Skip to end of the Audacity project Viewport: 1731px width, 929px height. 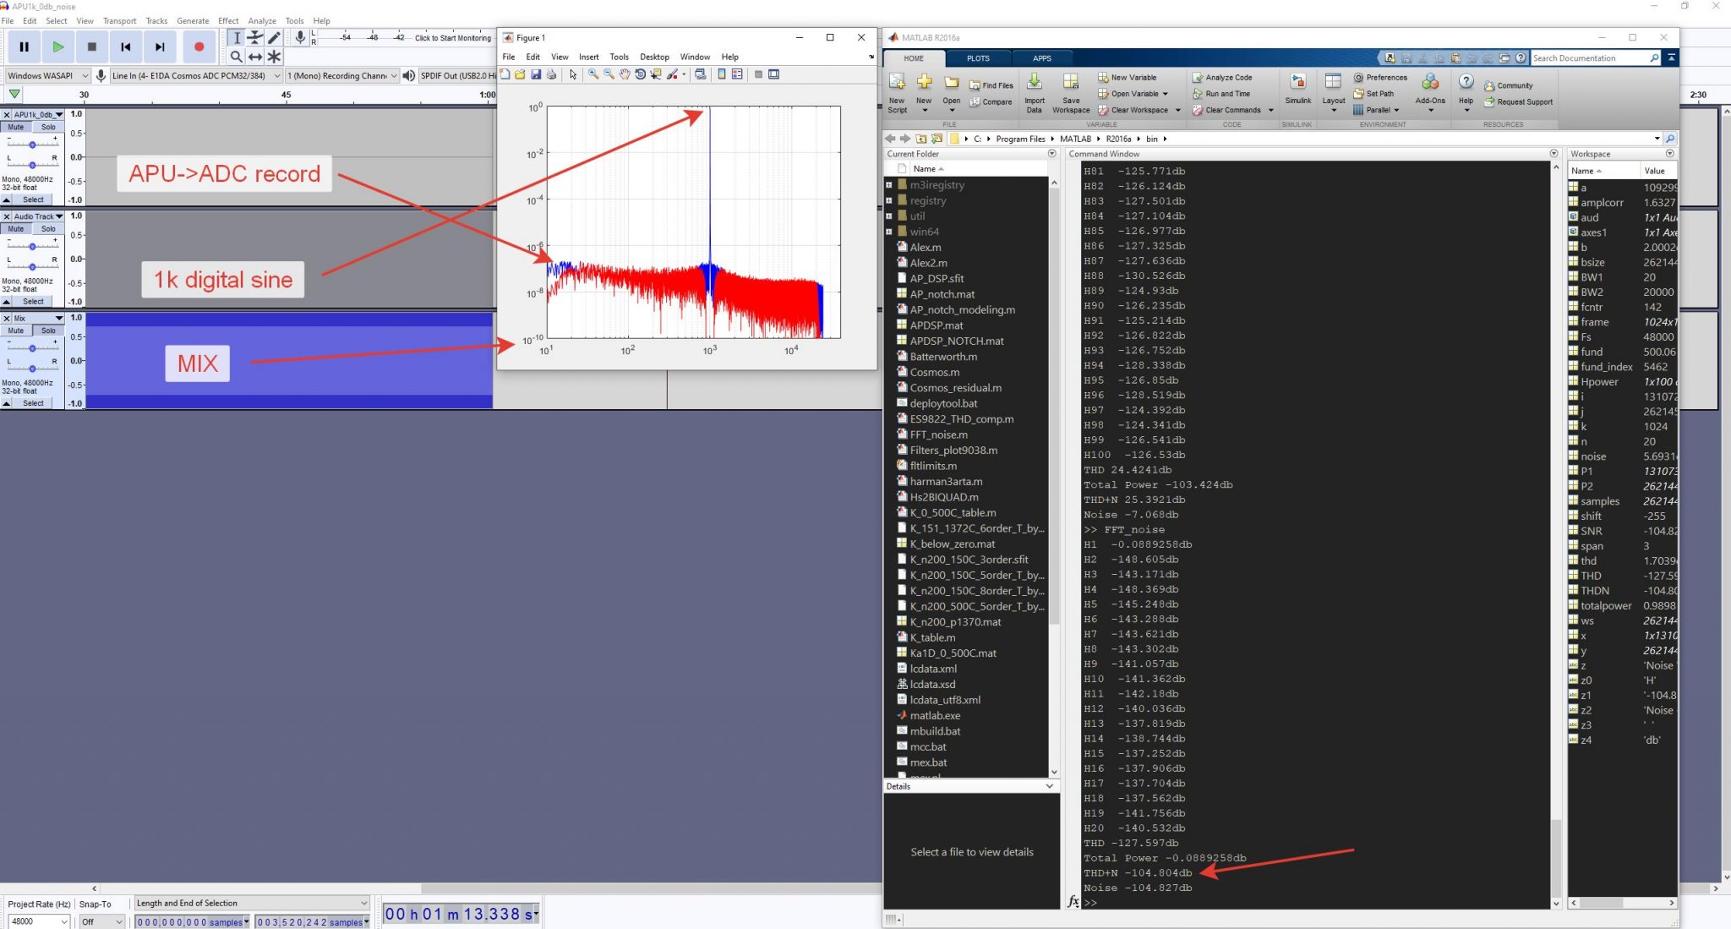pos(160,47)
